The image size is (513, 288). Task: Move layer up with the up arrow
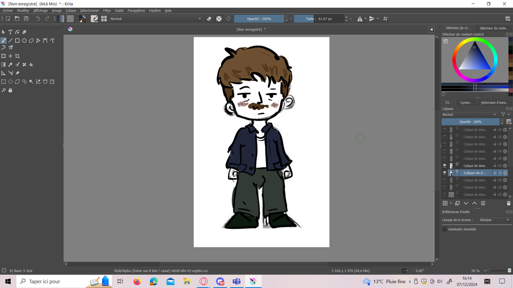[474, 203]
